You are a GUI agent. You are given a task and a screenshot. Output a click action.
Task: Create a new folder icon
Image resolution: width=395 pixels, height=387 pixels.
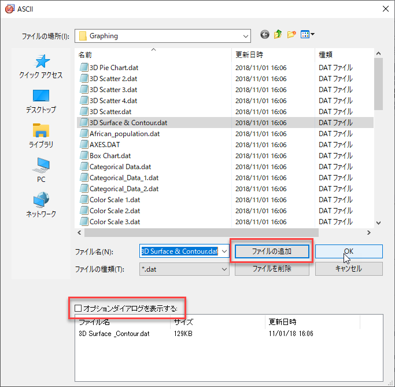coord(291,34)
